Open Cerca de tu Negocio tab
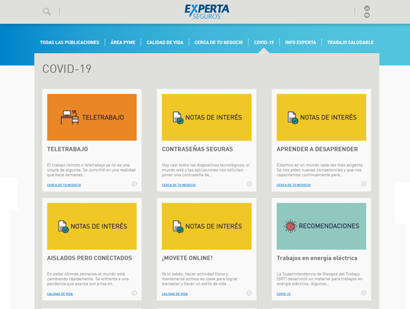The width and height of the screenshot is (410, 309). pyautogui.click(x=219, y=42)
